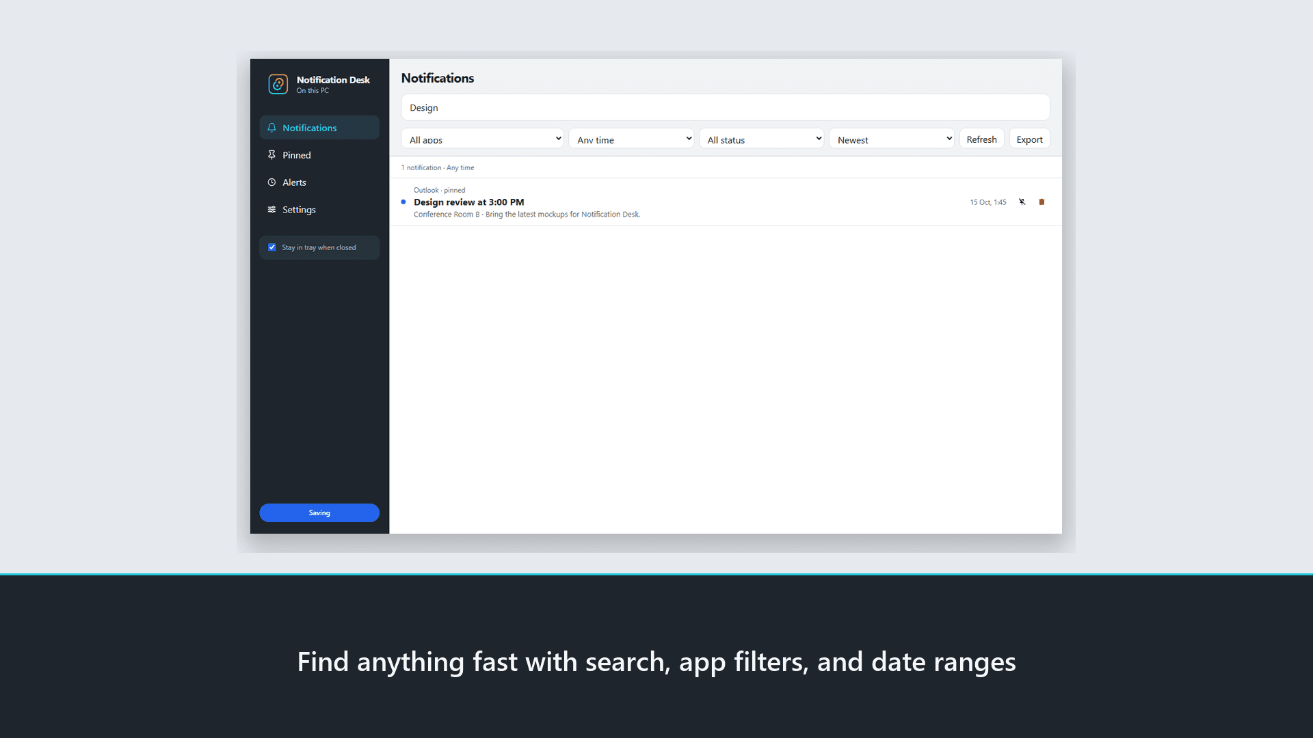
Task: Open the Pinned section
Action: 319,155
